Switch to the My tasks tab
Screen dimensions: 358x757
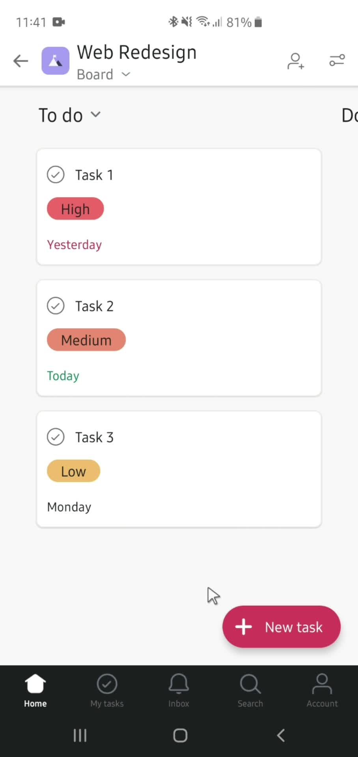point(107,690)
